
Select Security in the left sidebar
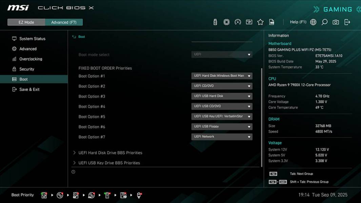click(30, 69)
